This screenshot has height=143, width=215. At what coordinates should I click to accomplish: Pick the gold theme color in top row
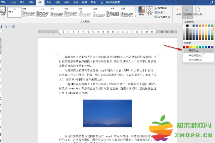(x=206, y=26)
